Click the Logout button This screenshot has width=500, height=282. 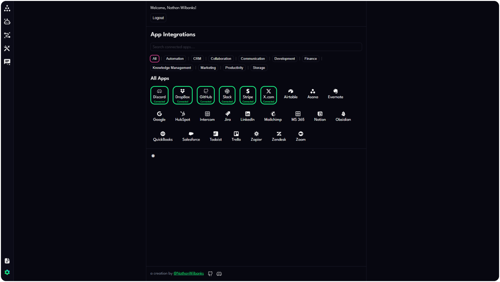[x=158, y=18]
